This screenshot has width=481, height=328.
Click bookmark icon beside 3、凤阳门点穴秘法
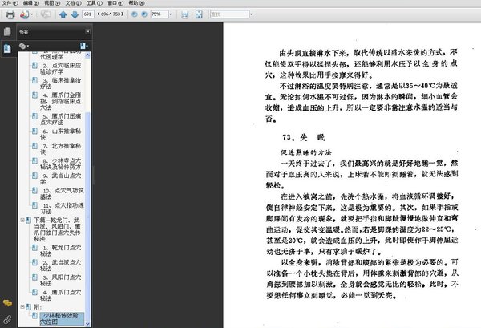click(35, 277)
